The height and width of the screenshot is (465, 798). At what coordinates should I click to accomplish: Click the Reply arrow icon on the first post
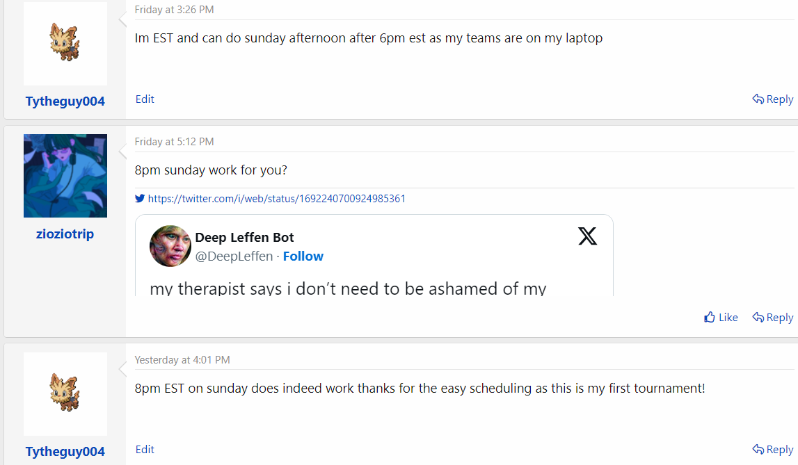pyautogui.click(x=758, y=99)
